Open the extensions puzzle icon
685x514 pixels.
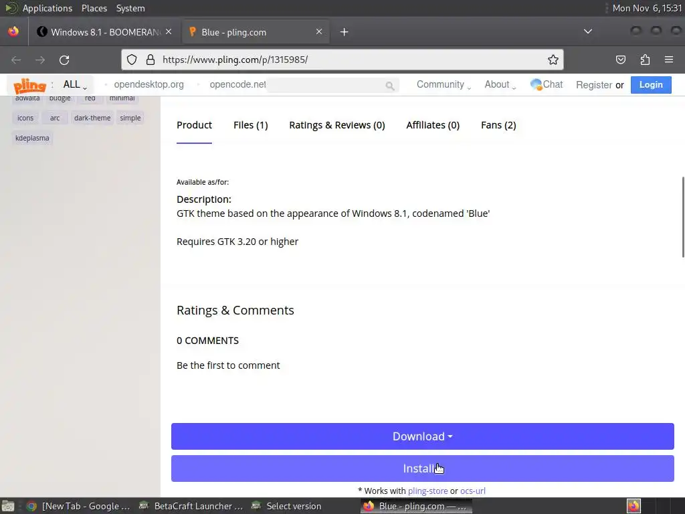click(x=645, y=60)
